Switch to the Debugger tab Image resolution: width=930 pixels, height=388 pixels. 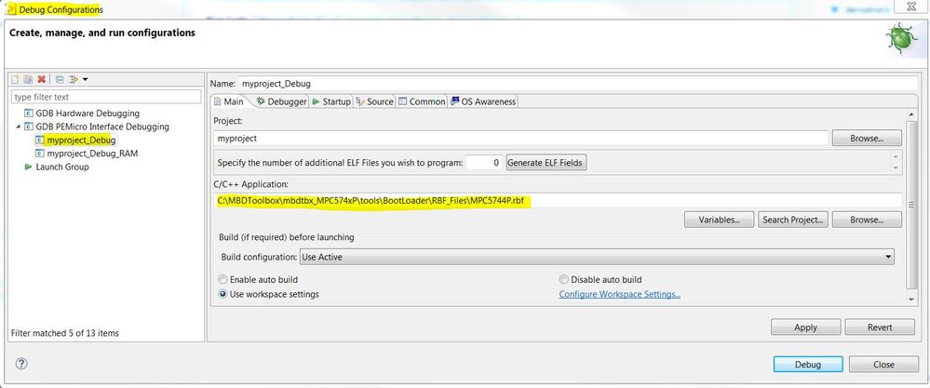point(281,101)
